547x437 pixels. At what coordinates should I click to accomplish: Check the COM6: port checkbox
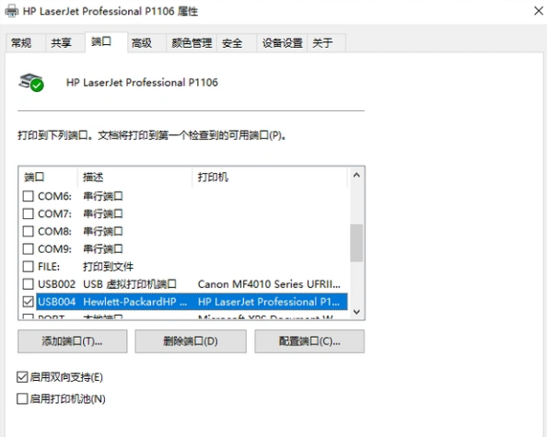pos(28,196)
